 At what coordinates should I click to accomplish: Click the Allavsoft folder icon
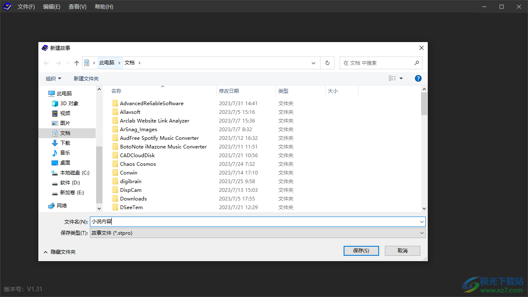[115, 112]
